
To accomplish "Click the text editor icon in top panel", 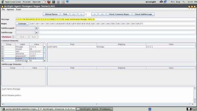I will click(x=44, y=2).
